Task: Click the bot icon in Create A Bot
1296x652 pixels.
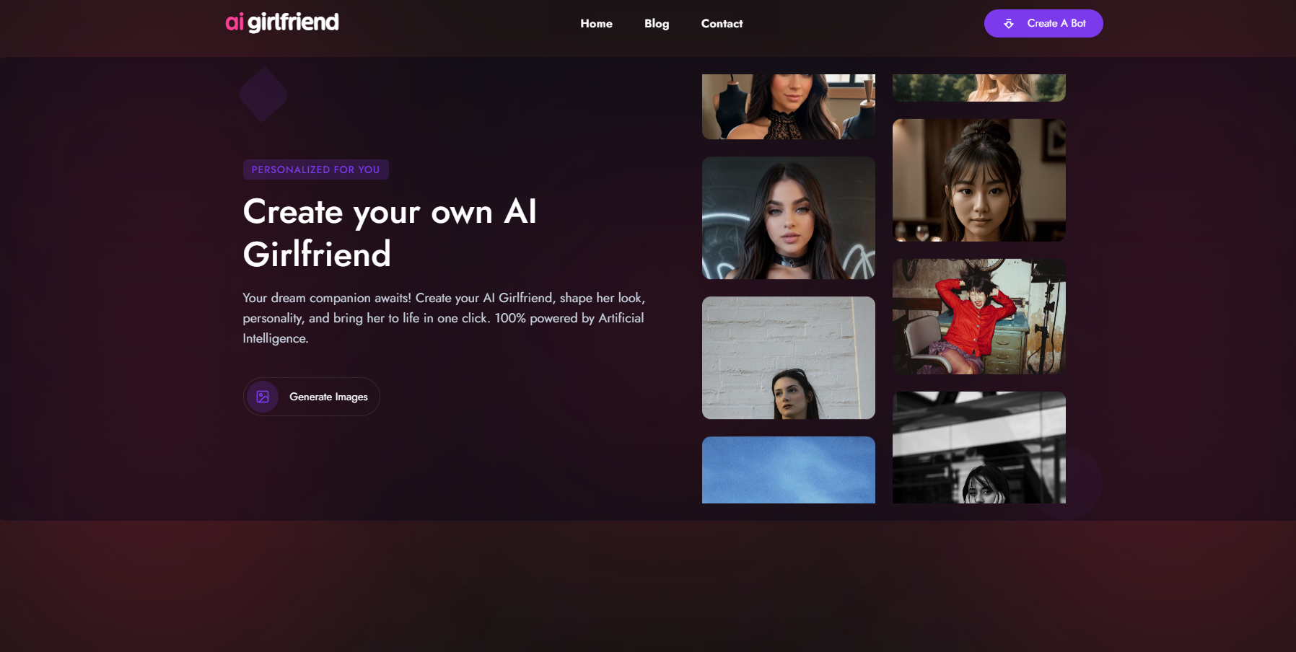Action: click(x=1009, y=24)
